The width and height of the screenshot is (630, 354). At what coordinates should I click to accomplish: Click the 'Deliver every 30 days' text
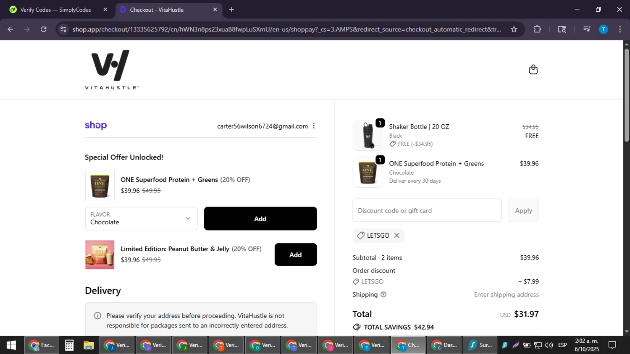pos(415,181)
